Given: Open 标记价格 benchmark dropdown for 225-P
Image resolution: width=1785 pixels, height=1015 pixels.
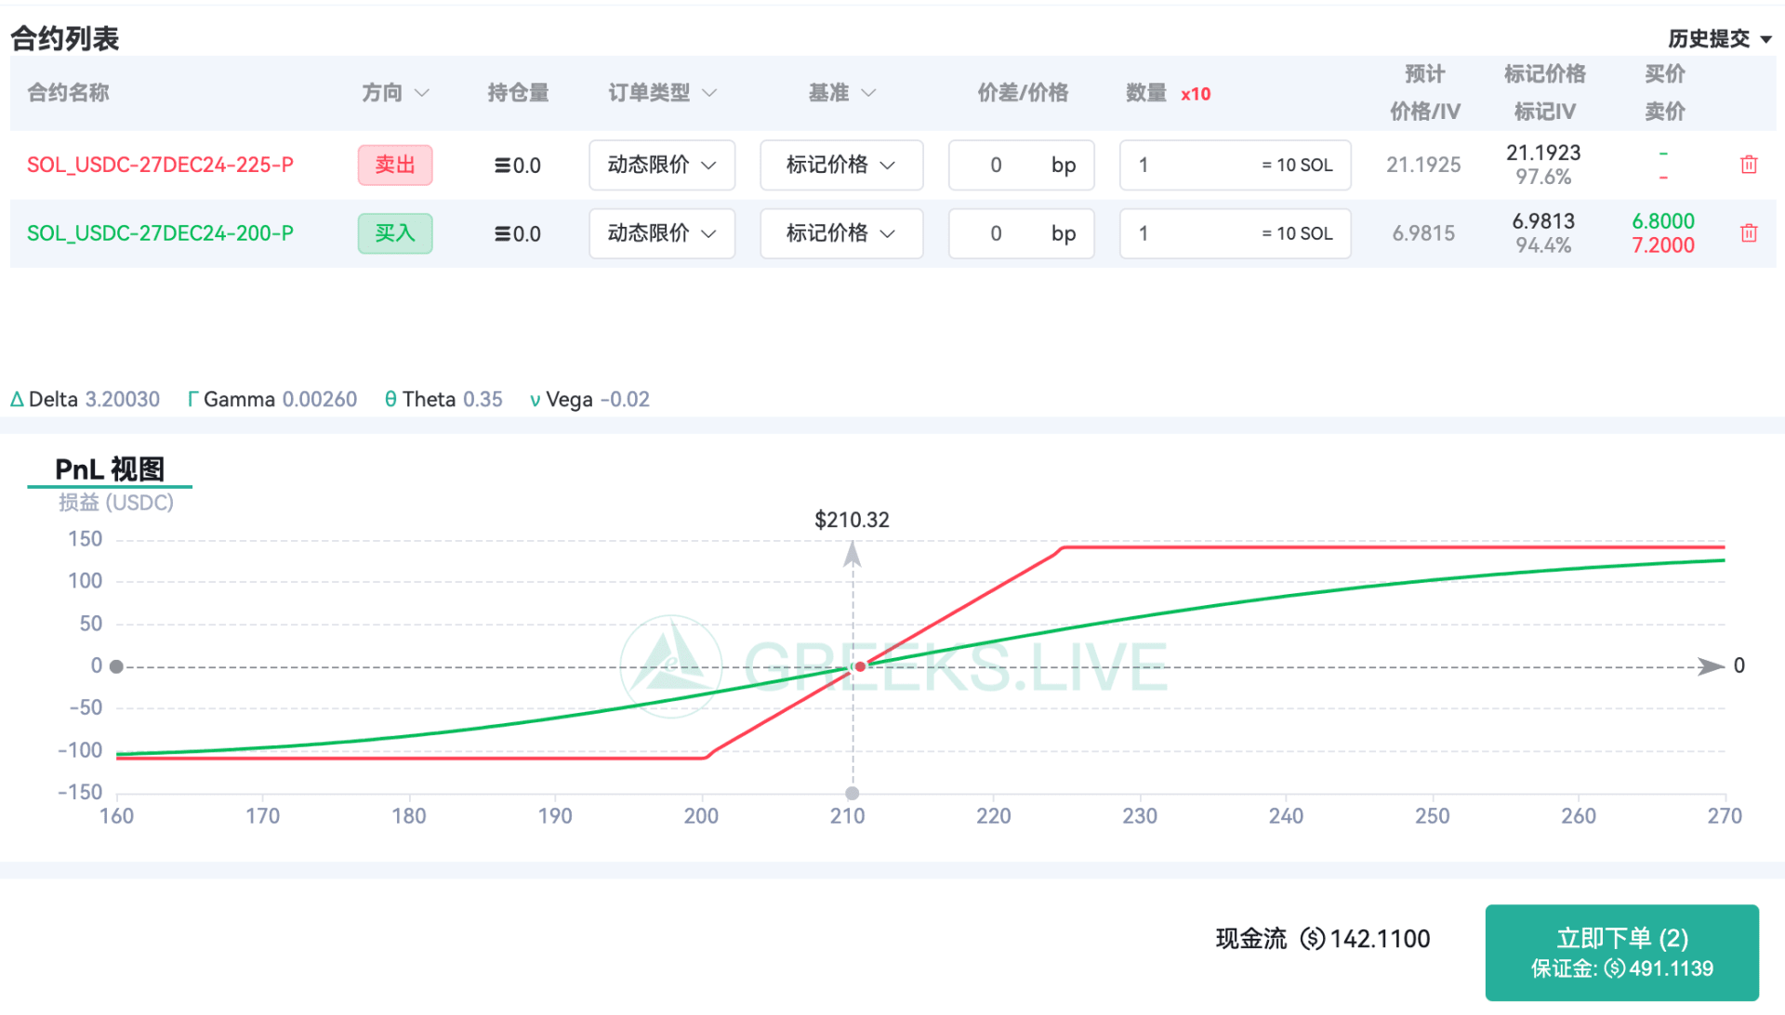Looking at the screenshot, I should coord(841,165).
